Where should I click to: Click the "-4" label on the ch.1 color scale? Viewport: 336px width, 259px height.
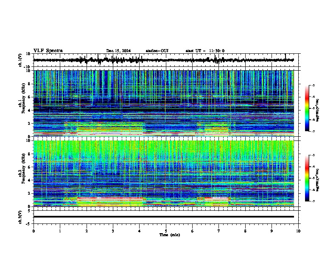point(313,97)
